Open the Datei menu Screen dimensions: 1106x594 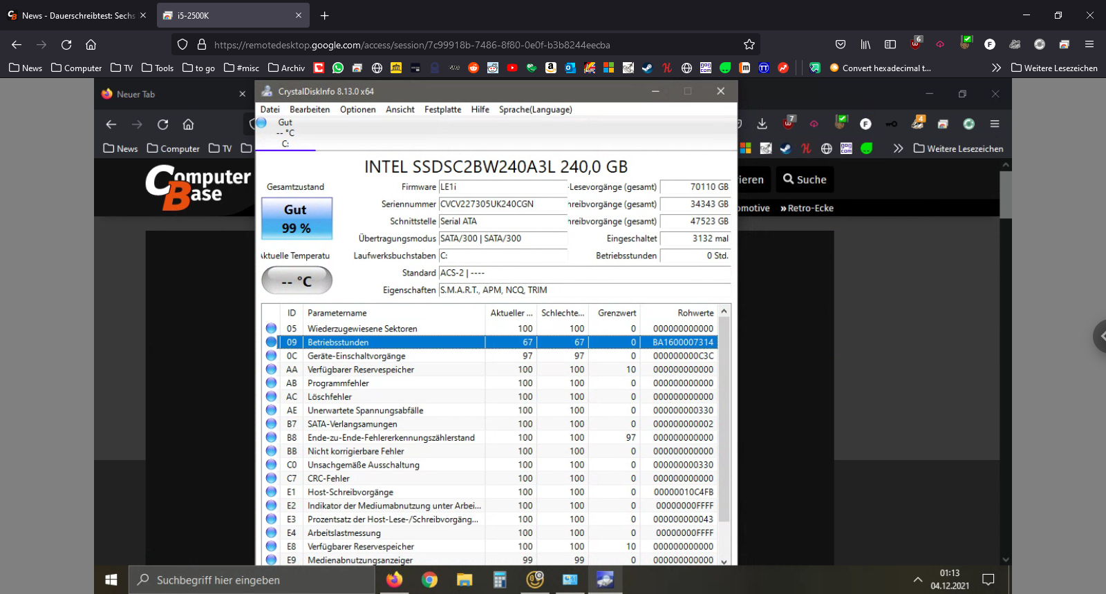tap(270, 109)
